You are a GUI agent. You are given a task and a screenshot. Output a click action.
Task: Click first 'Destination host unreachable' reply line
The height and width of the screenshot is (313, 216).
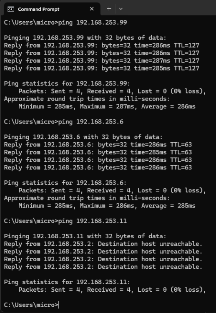click(103, 244)
